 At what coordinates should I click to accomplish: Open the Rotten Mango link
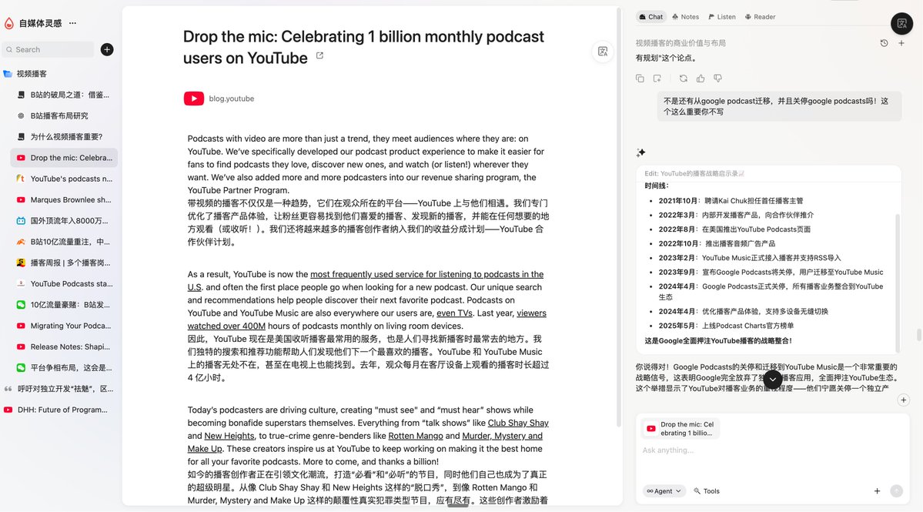(416, 436)
